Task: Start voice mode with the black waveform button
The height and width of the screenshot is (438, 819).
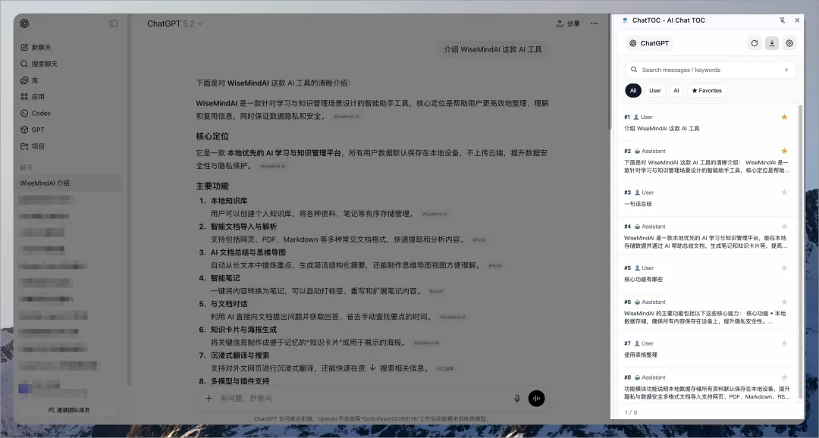Action: point(537,399)
